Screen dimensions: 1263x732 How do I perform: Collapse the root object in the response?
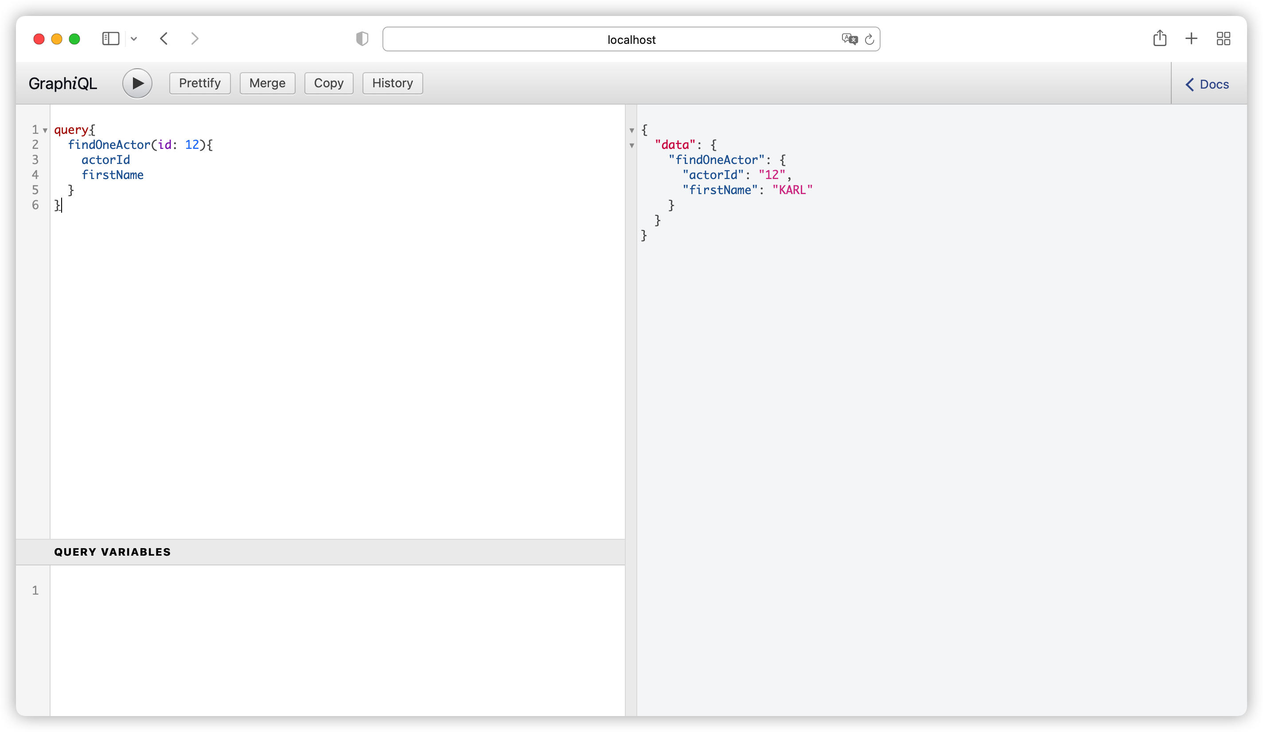point(631,130)
